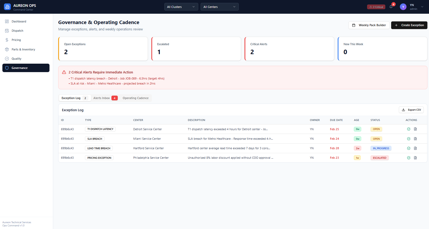Open notifications bell icon

pyautogui.click(x=391, y=7)
